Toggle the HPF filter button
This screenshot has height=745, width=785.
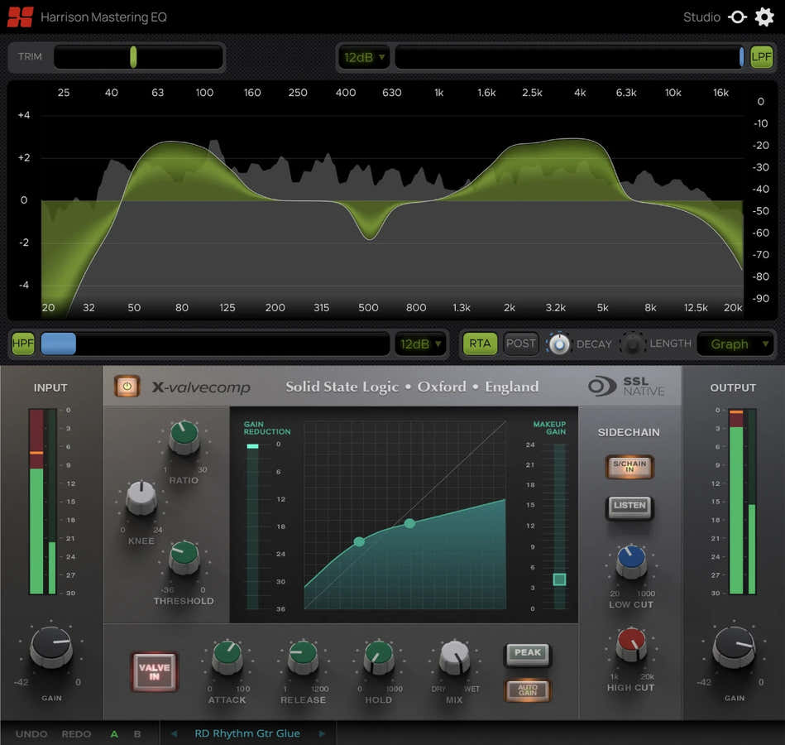[23, 344]
